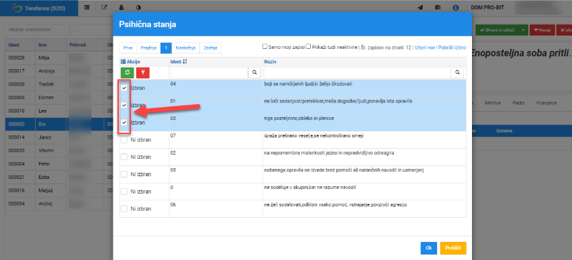Image resolution: width=572 pixels, height=260 pixels.
Task: Click Iskanje stanovalcev search field
Action: pos(37,29)
